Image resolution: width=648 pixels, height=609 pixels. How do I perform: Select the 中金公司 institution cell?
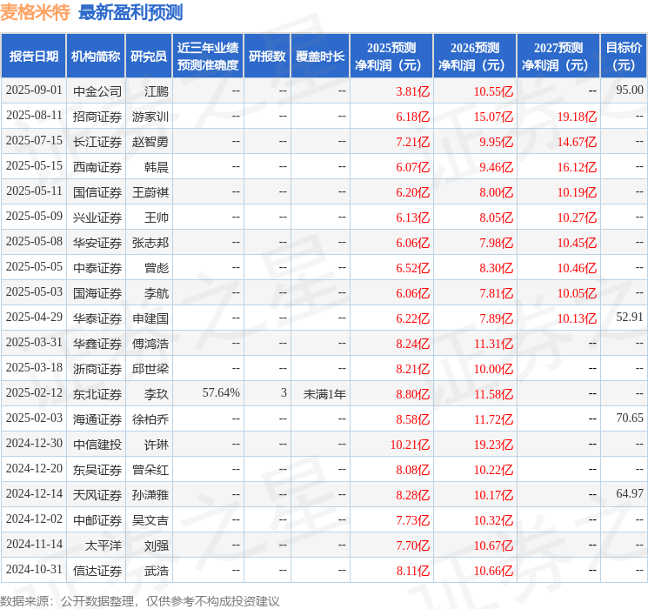coord(97,91)
